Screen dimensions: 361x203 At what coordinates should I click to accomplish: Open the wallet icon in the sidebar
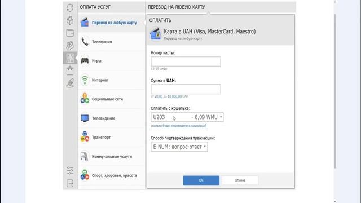coord(70,33)
